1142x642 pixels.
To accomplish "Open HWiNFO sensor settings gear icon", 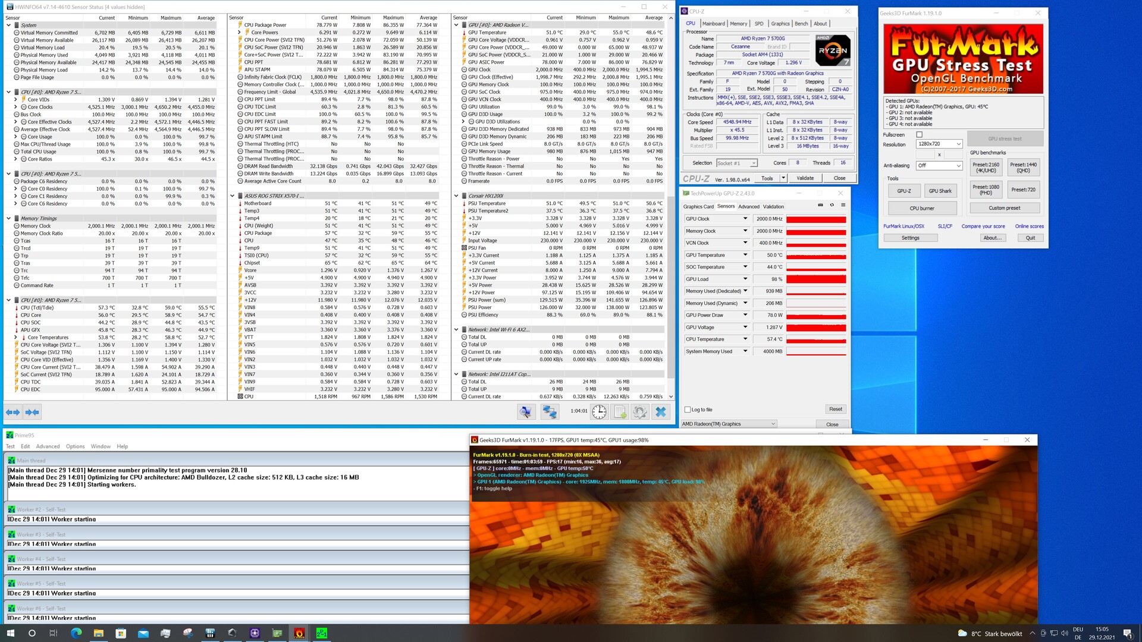I will click(640, 411).
